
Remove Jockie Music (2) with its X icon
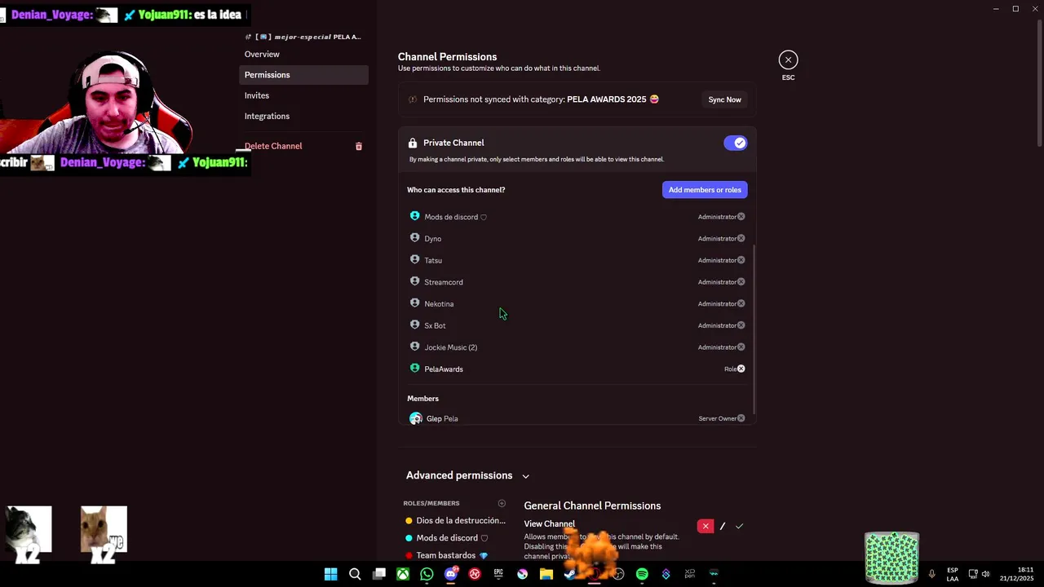point(741,347)
